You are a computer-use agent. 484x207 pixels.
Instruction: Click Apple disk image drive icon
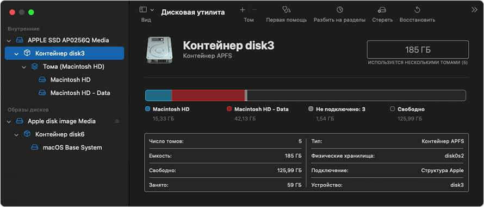[x=20, y=121]
